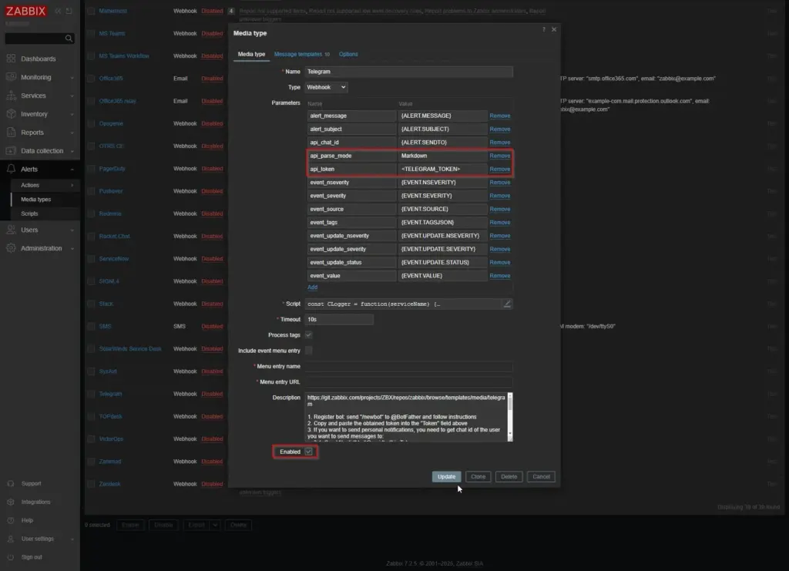Tick the ServiceNow row checkbox in the list
Viewport: 789px width, 571px height.
coord(91,259)
